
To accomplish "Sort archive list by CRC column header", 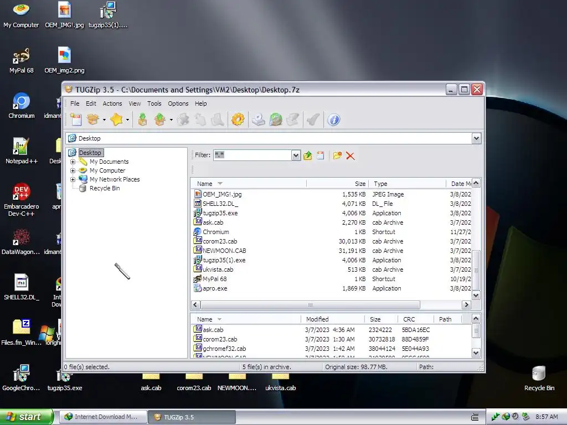I will click(415, 319).
